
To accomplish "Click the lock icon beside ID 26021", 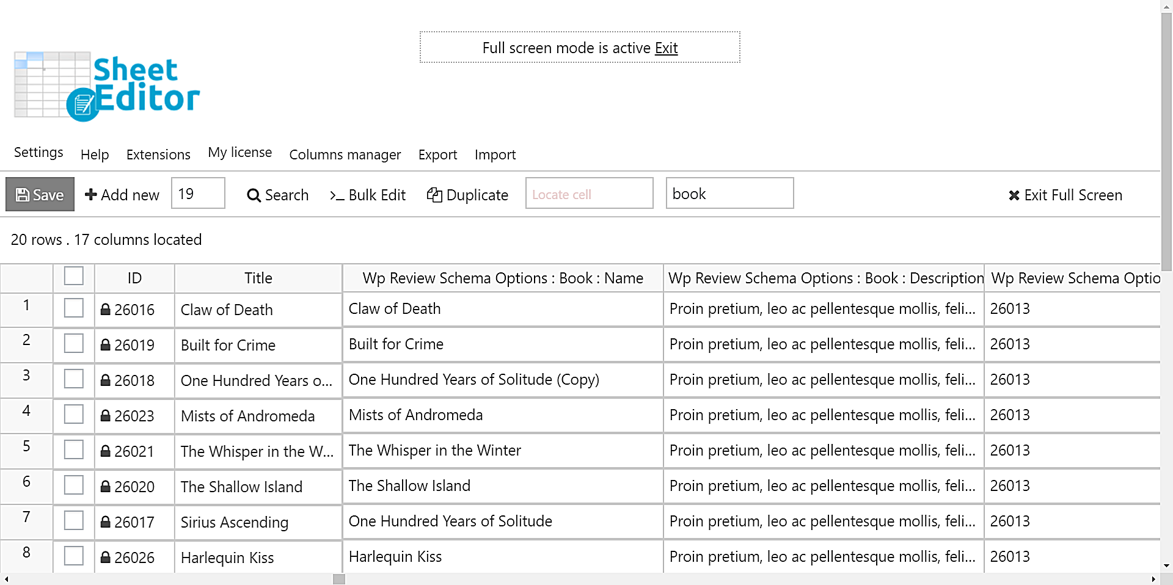I will tap(106, 451).
